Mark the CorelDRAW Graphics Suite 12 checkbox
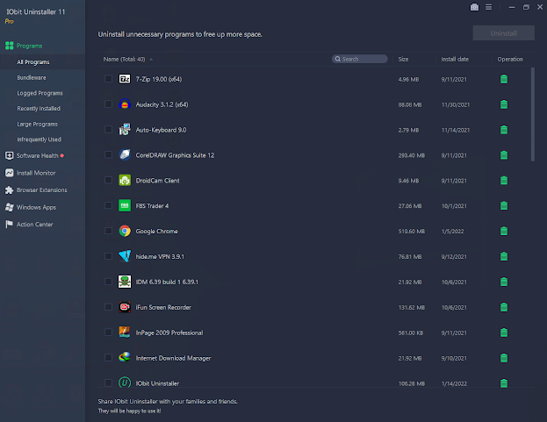Image resolution: width=547 pixels, height=422 pixels. pyautogui.click(x=109, y=154)
